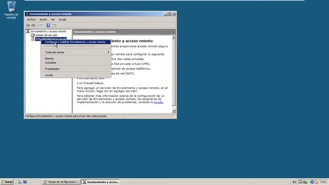329x185 pixels.
Task: Click the text 'Un firewall básico.'
Action: tap(92, 83)
